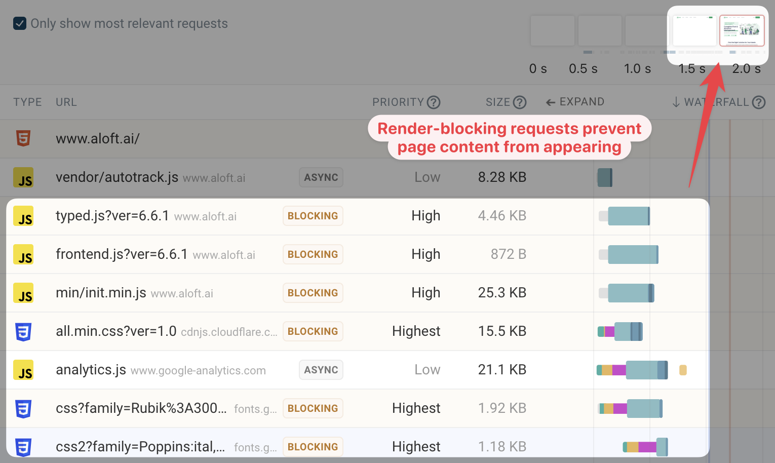The image size is (775, 463).
Task: Click the 4.46 KB size value
Action: (x=502, y=216)
